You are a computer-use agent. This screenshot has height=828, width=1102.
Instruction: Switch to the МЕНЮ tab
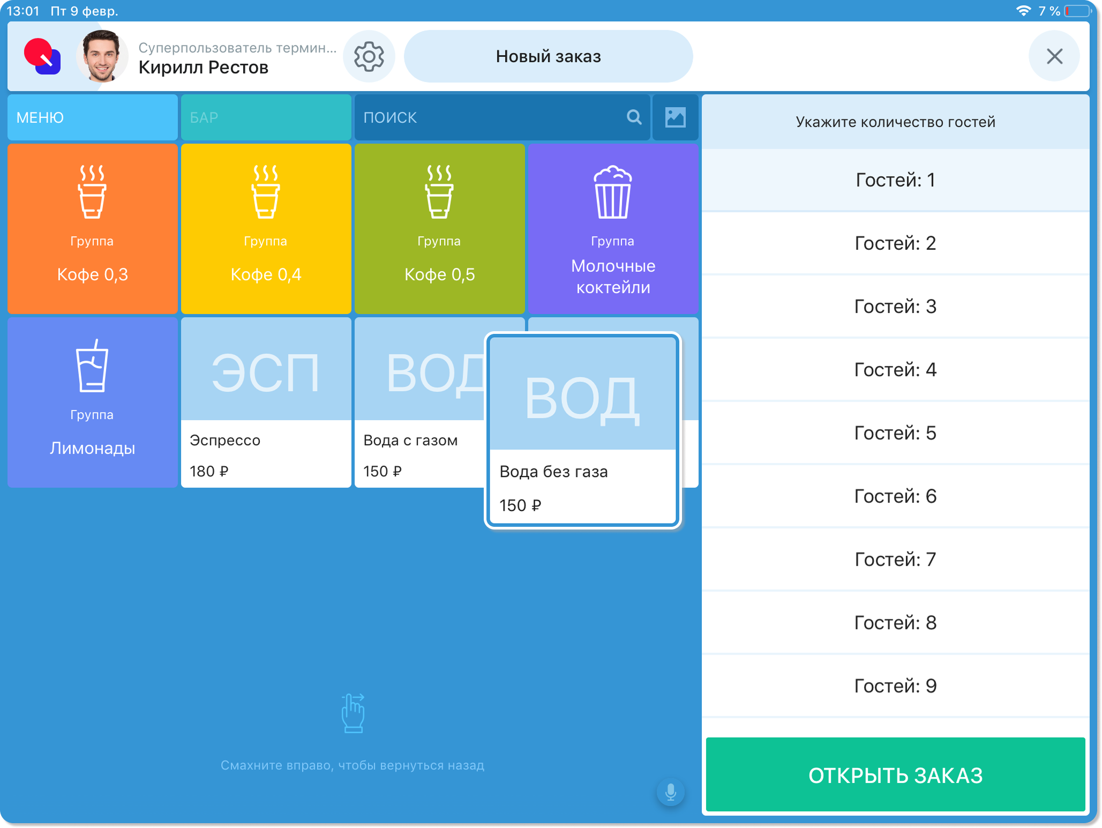[x=92, y=117]
